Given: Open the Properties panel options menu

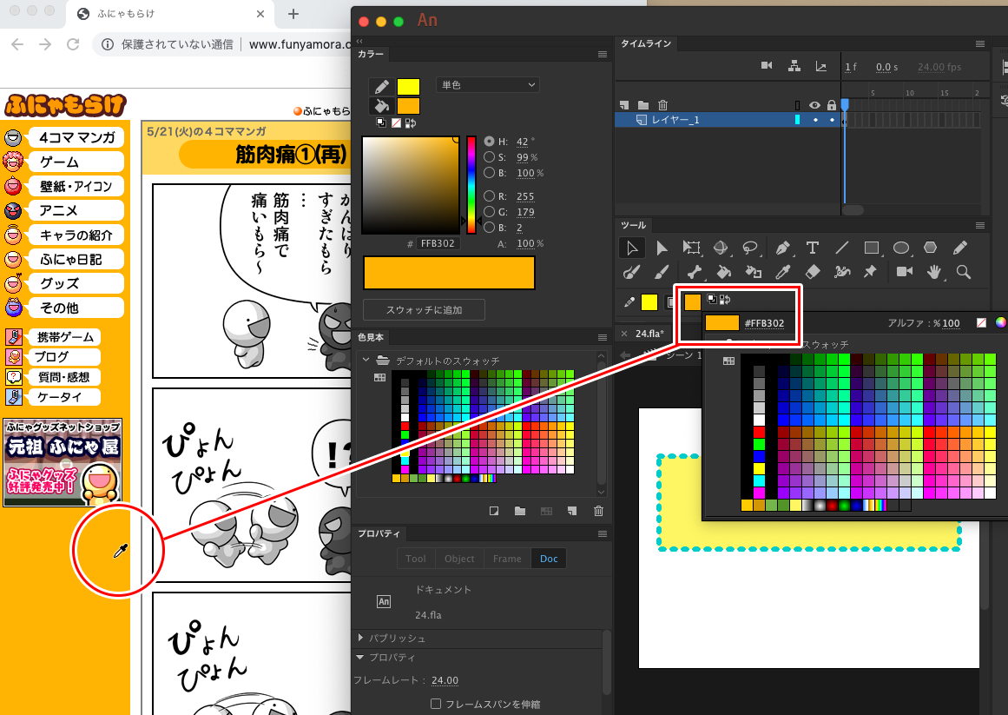Looking at the screenshot, I should 603,533.
